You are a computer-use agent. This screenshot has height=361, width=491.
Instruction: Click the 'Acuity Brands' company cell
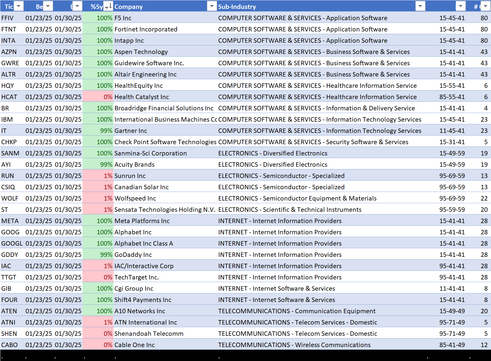(165, 164)
